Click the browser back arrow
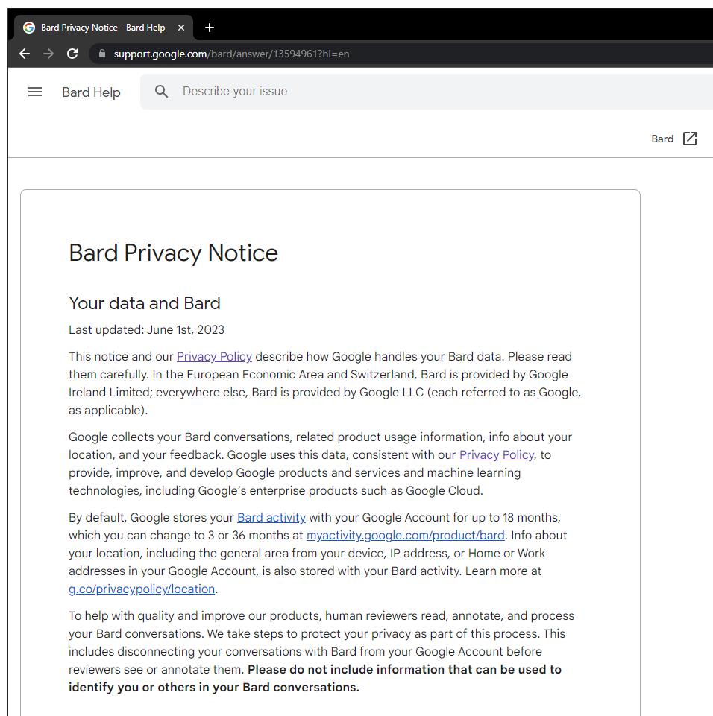This screenshot has height=716, width=713. point(25,54)
